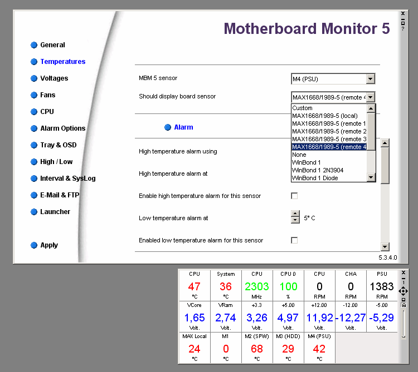Minimize the Motherboard Monitor settings window
This screenshot has height=372, width=418.
point(403,19)
